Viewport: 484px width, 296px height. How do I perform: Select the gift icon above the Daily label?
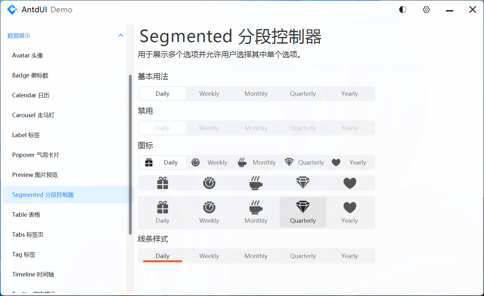[x=162, y=207]
